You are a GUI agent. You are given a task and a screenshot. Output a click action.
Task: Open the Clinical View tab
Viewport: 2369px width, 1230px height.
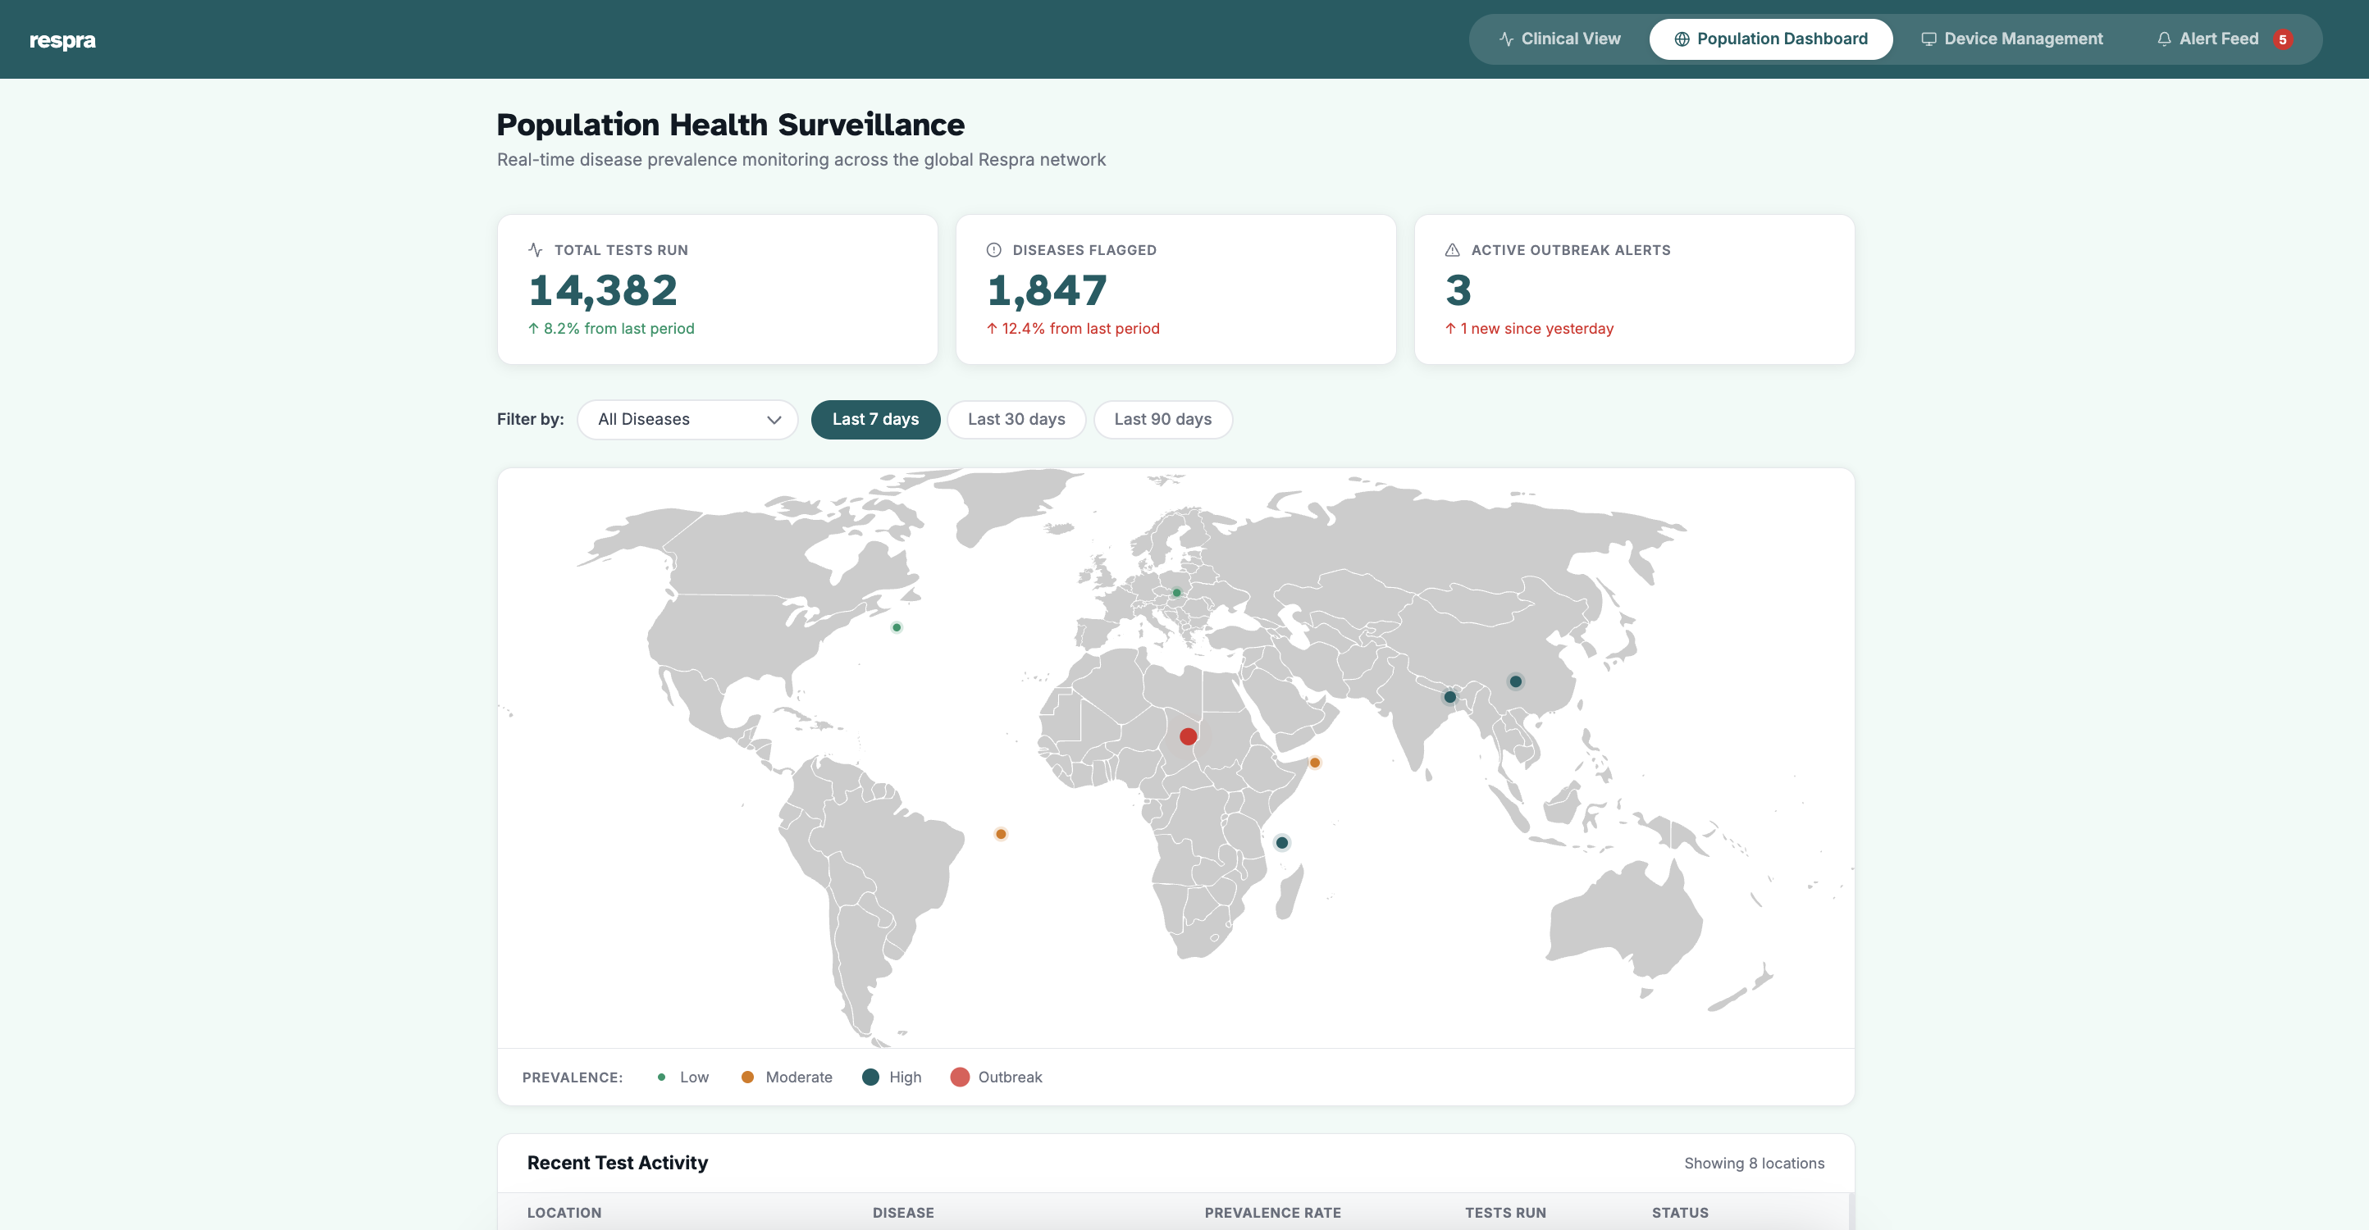point(1559,39)
